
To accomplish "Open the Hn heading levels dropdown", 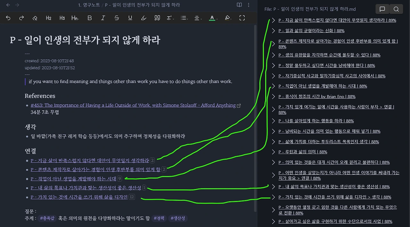I will pyautogui.click(x=75, y=18).
